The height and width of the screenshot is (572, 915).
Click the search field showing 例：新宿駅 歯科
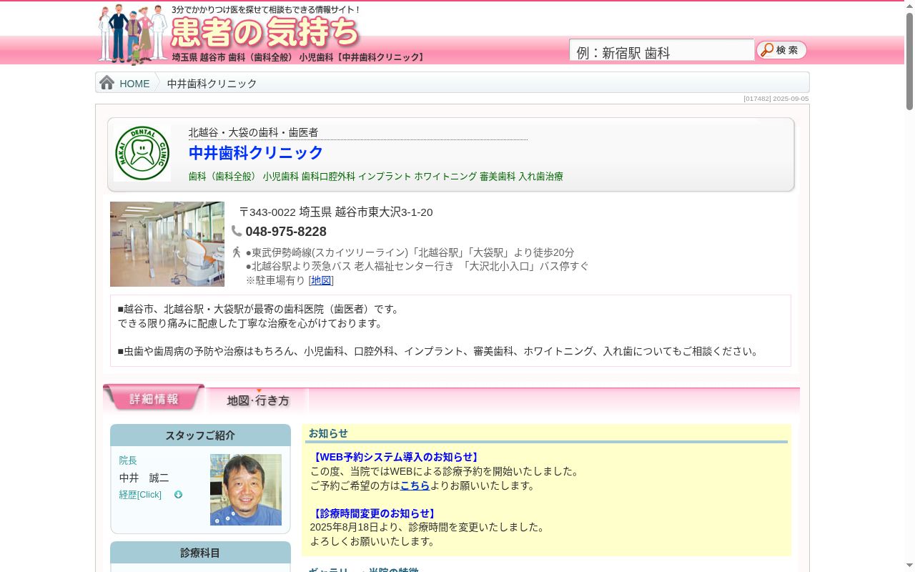click(x=661, y=51)
